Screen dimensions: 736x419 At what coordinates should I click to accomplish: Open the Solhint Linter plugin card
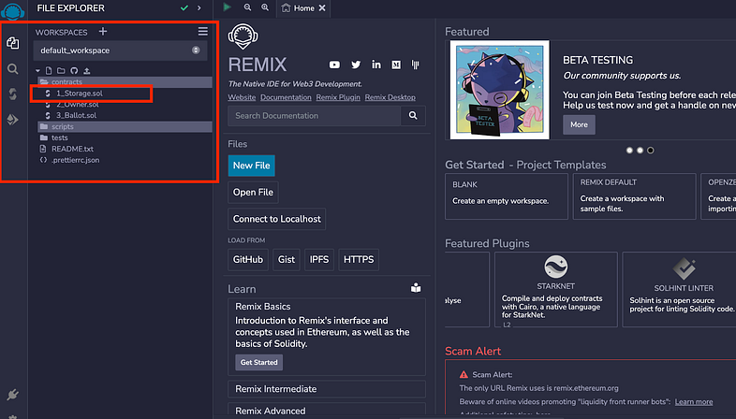[681, 290]
